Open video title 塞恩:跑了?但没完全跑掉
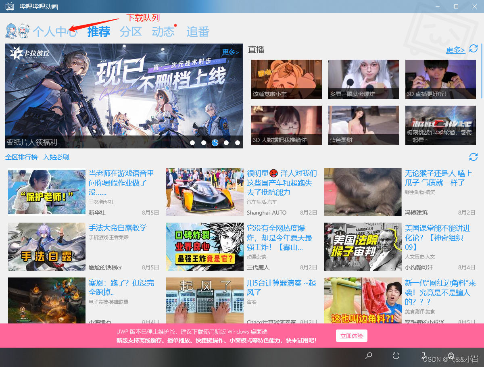 pos(121,288)
